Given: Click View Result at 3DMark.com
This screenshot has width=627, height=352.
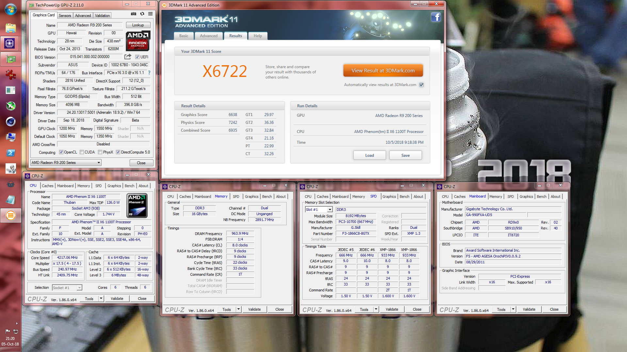Looking at the screenshot, I should (383, 70).
